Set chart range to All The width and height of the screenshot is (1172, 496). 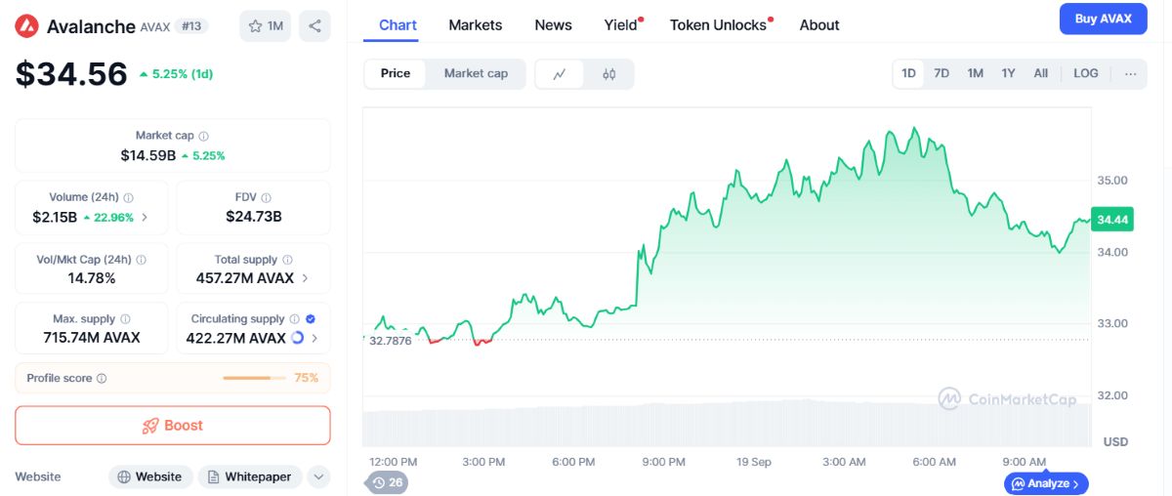(1041, 74)
